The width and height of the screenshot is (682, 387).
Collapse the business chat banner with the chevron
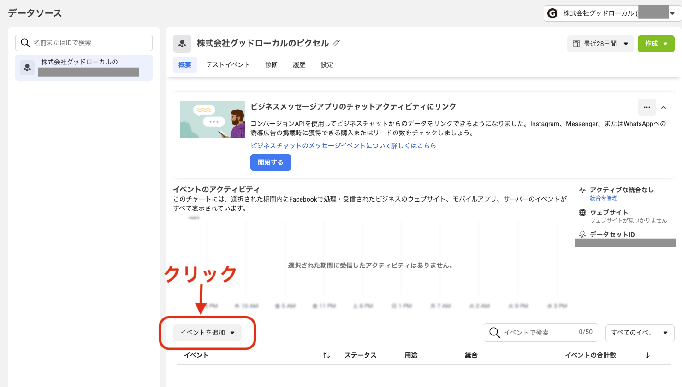coord(664,107)
